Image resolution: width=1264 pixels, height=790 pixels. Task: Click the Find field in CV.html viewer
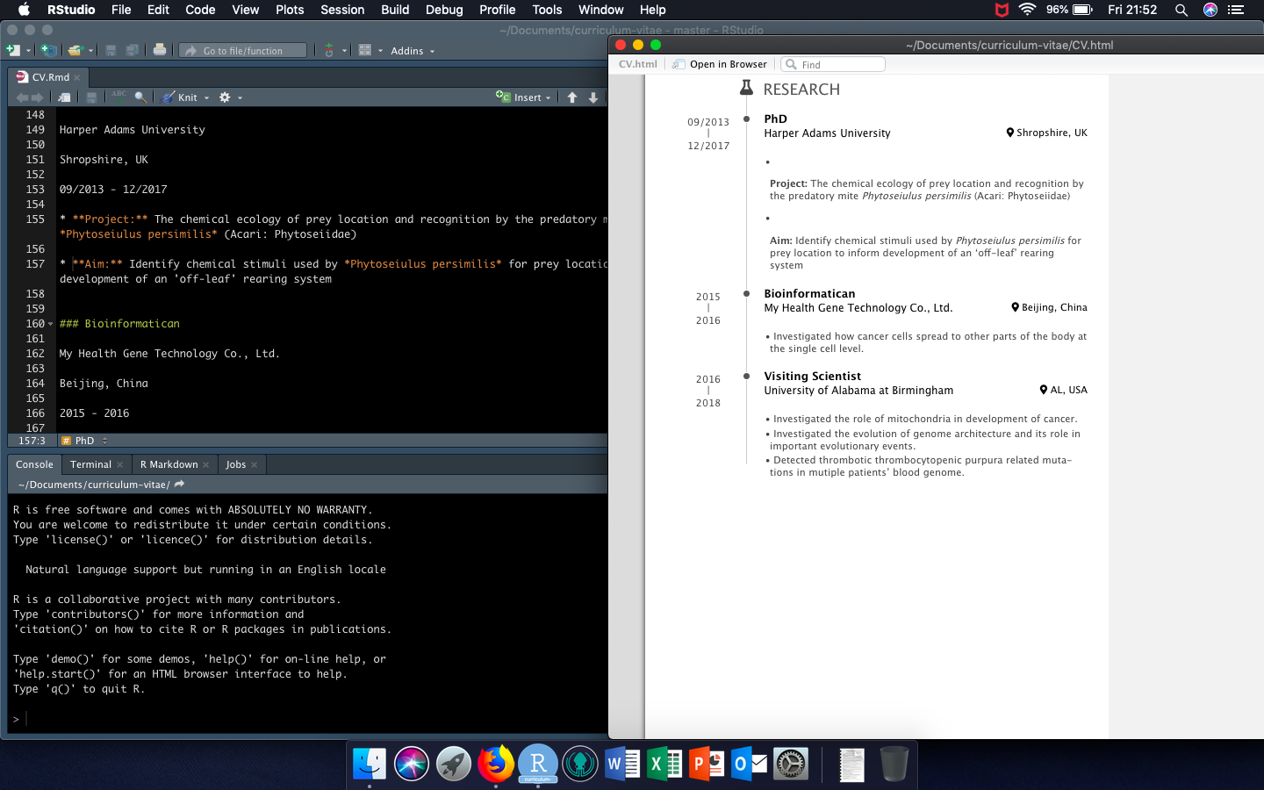click(833, 64)
